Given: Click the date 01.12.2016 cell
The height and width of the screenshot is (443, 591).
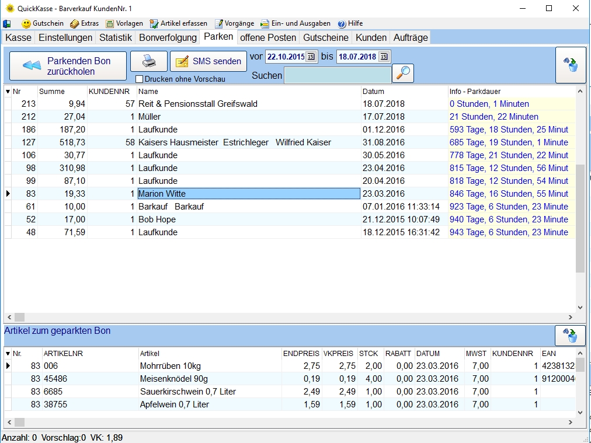Looking at the screenshot, I should [405, 130].
